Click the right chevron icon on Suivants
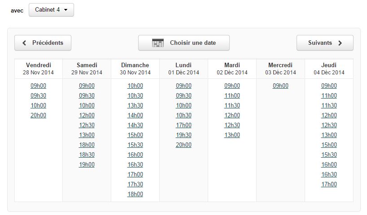Viewport: 367px width, 215px height. [x=340, y=43]
